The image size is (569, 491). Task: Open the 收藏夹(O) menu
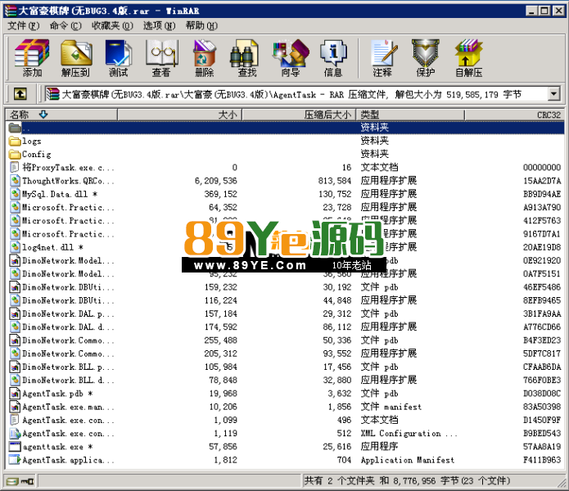tap(112, 25)
